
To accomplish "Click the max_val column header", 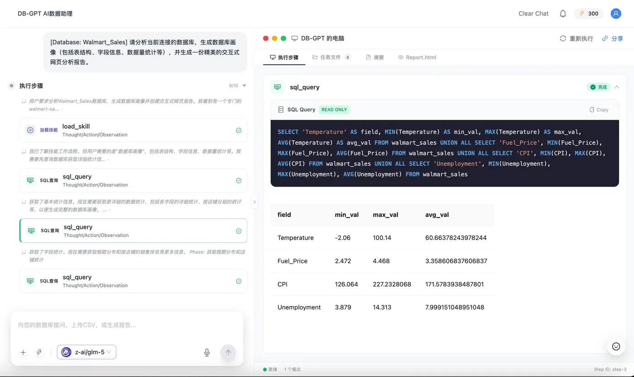I will pyautogui.click(x=386, y=215).
